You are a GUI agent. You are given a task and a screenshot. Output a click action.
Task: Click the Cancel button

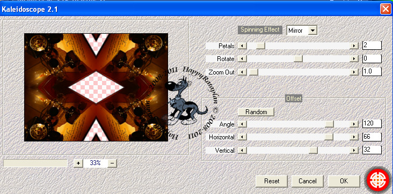point(308,181)
